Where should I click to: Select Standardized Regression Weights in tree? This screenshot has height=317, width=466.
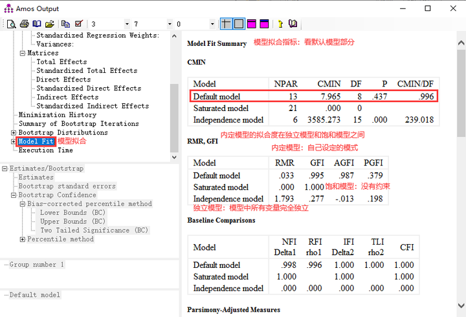tap(98, 36)
